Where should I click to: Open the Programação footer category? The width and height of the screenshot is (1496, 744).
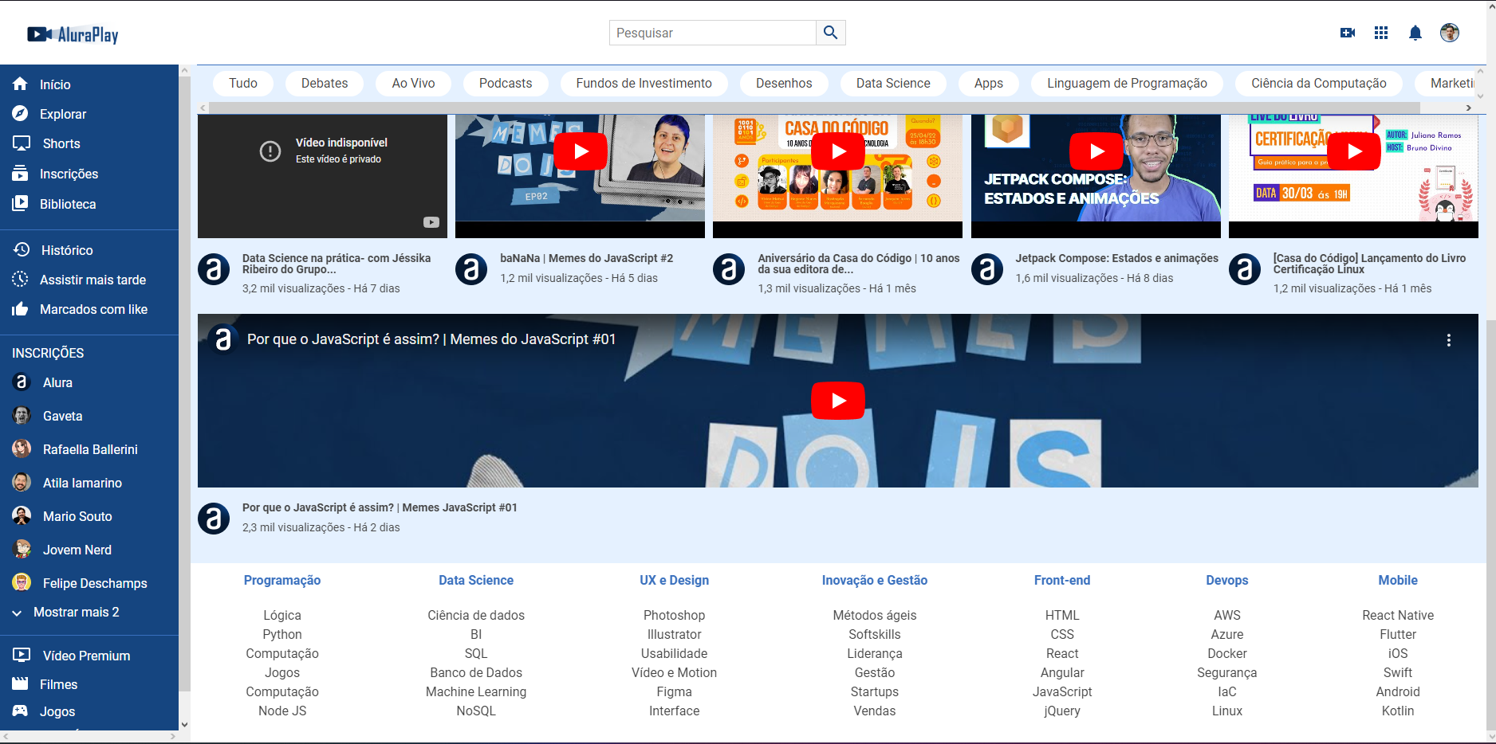pos(282,580)
